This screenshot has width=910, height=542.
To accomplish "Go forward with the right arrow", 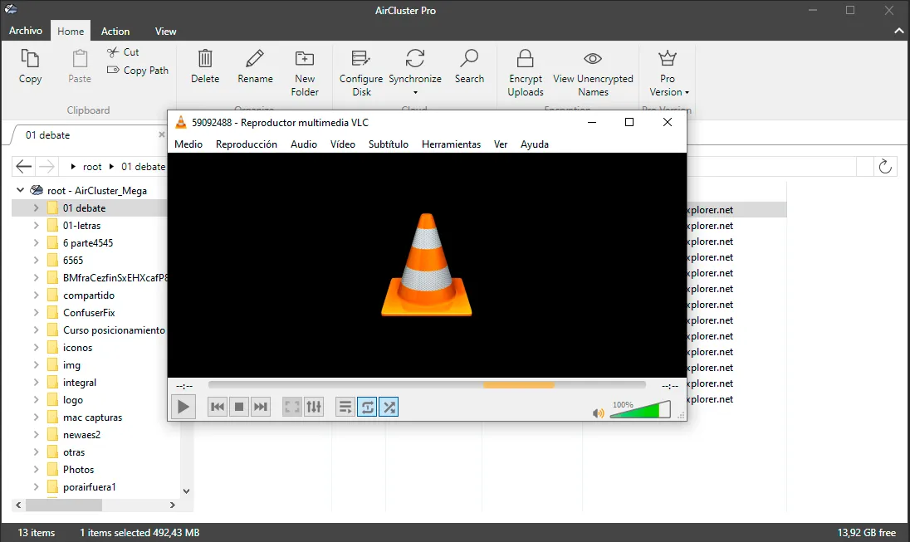I will 46,167.
